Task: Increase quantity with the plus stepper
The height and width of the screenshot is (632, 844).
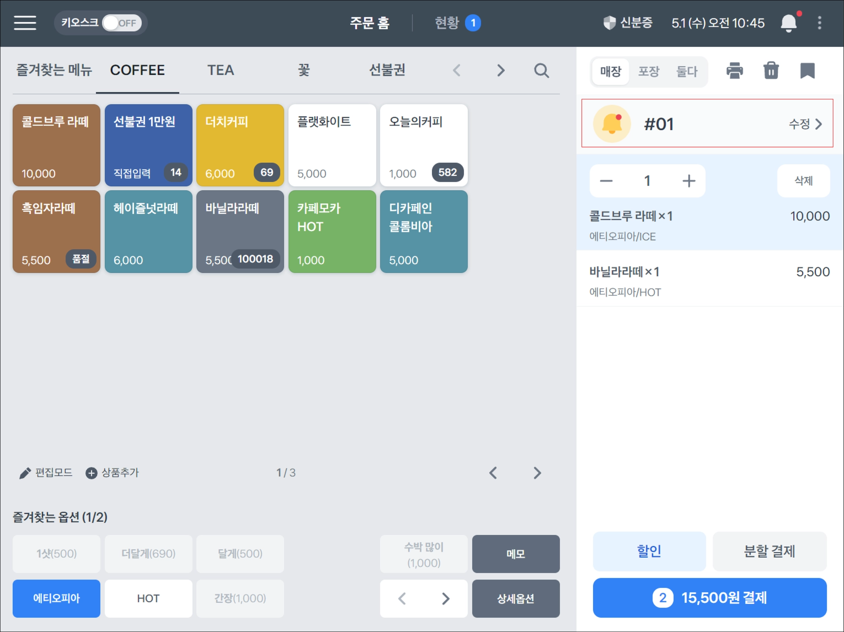Action: click(689, 181)
